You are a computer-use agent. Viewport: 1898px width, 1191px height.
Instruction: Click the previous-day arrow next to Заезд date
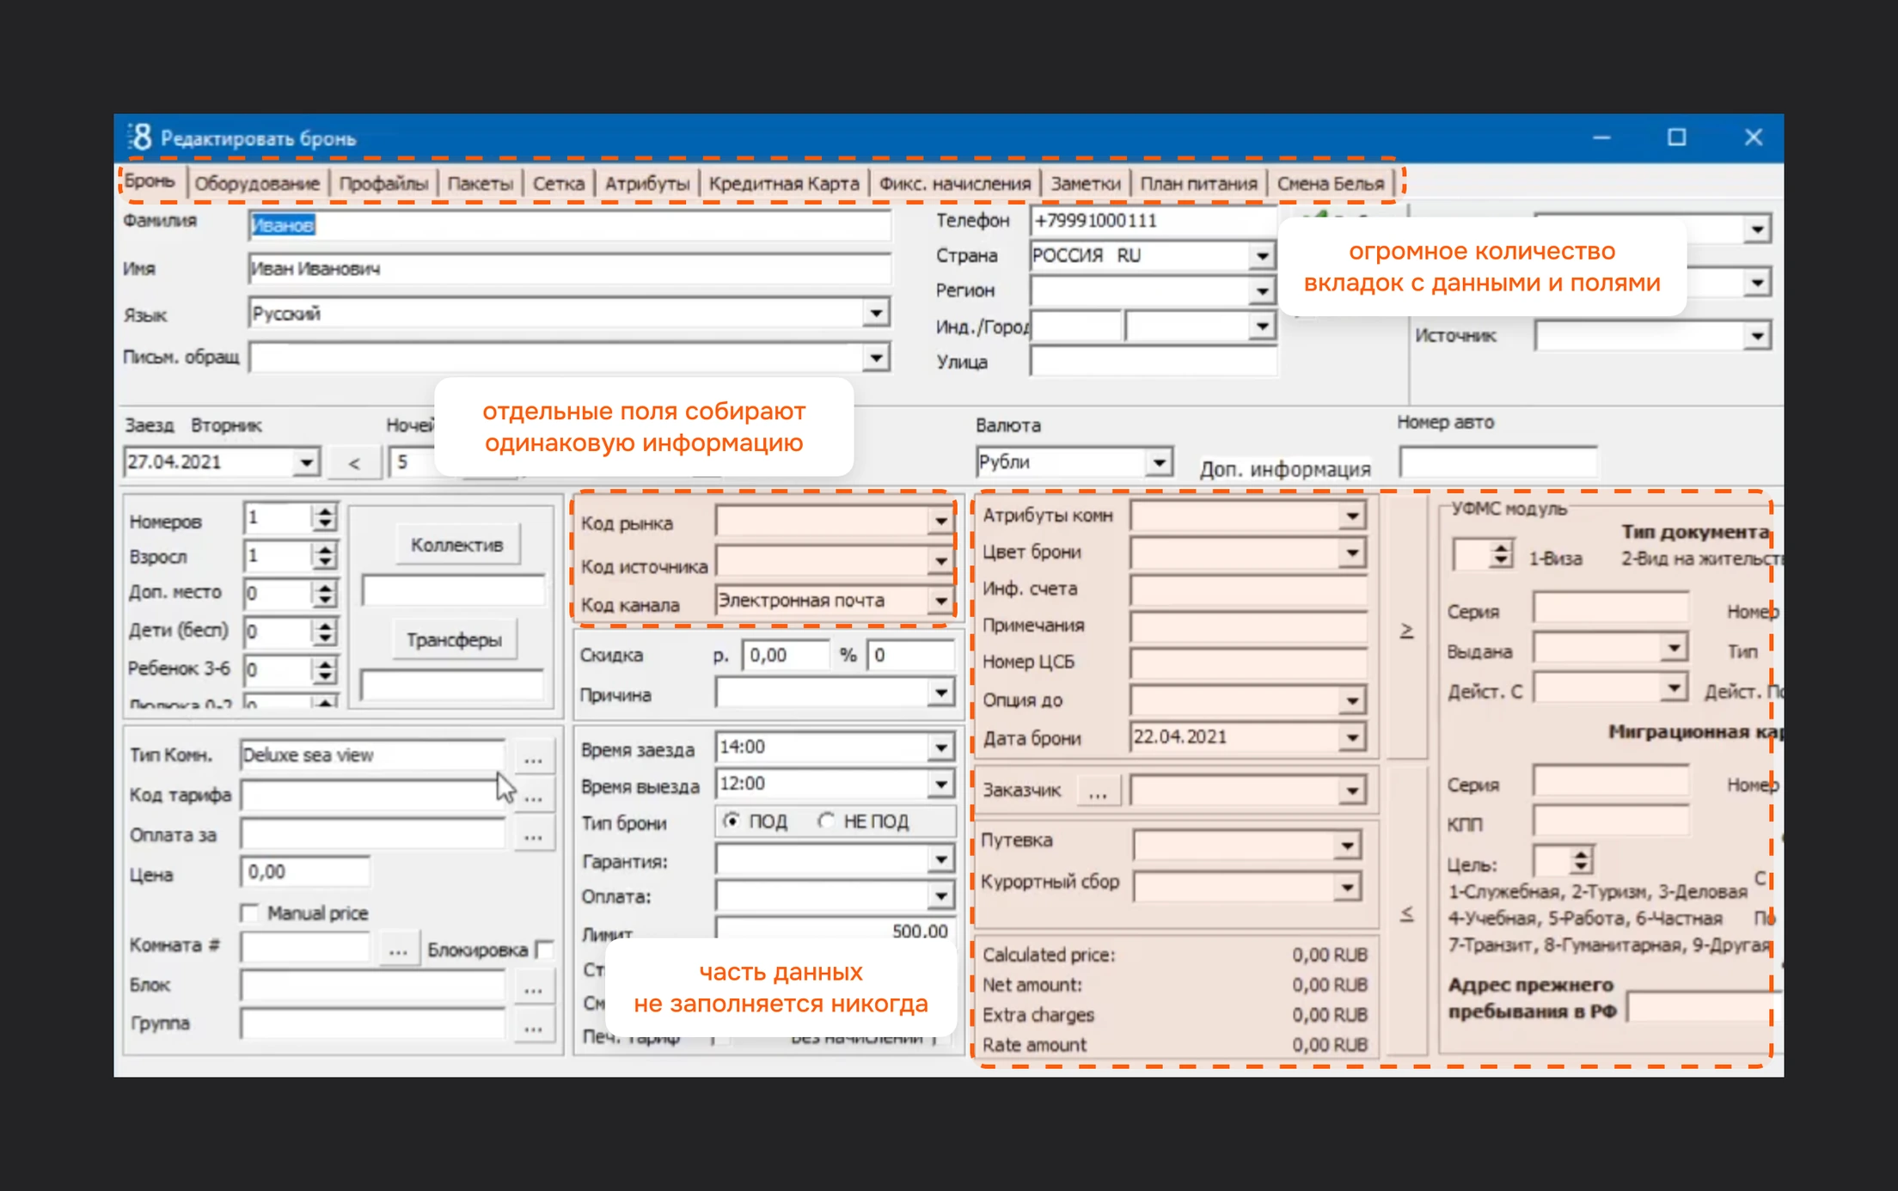pos(354,463)
